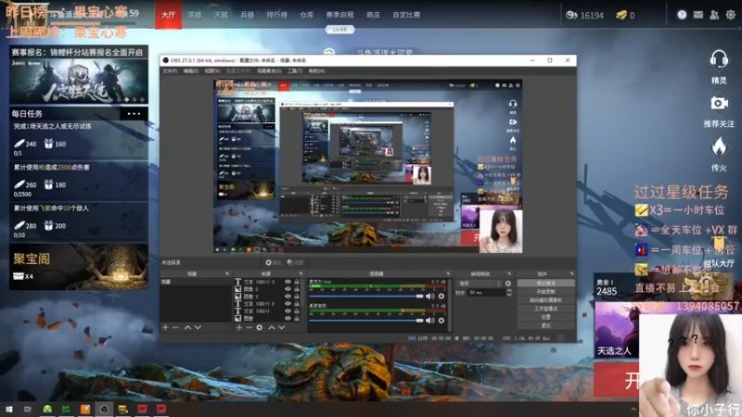The image size is (742, 417).
Task: Toggle lock on 图像 3 source
Action: coord(297,297)
